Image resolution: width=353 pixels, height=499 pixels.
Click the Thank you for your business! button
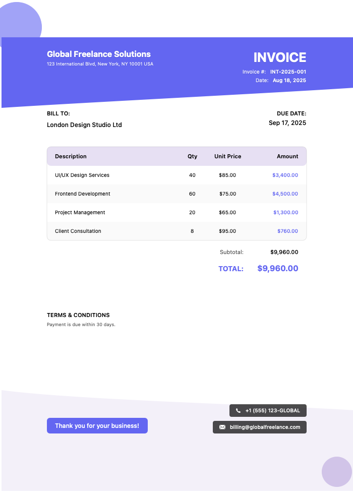tap(97, 425)
